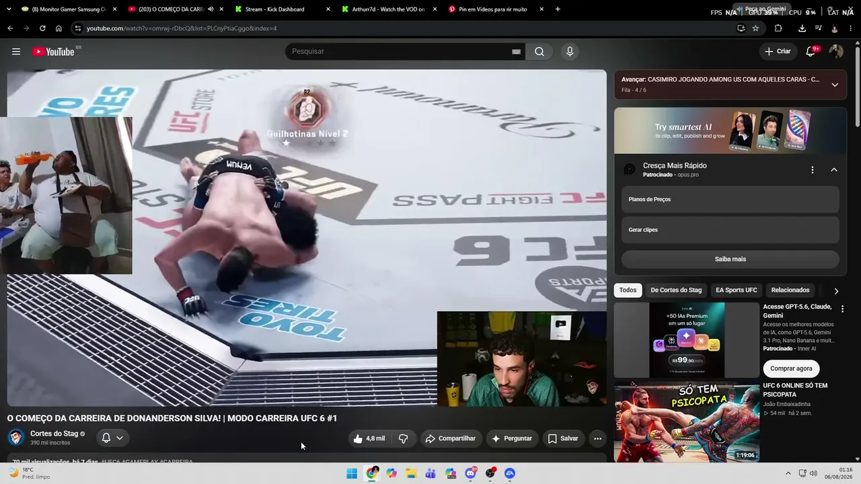Click the Comprar agora button
The width and height of the screenshot is (861, 484).
coord(791,368)
